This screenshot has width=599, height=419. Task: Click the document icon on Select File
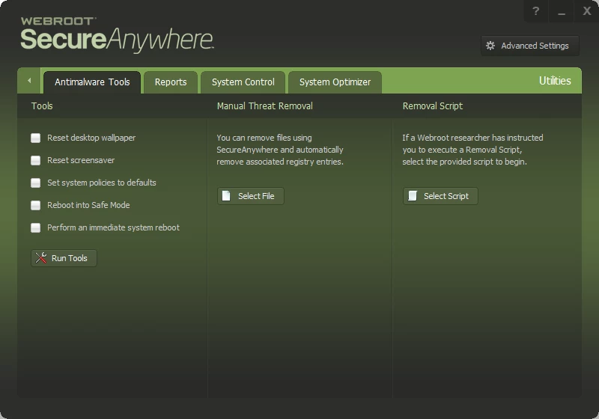point(226,196)
